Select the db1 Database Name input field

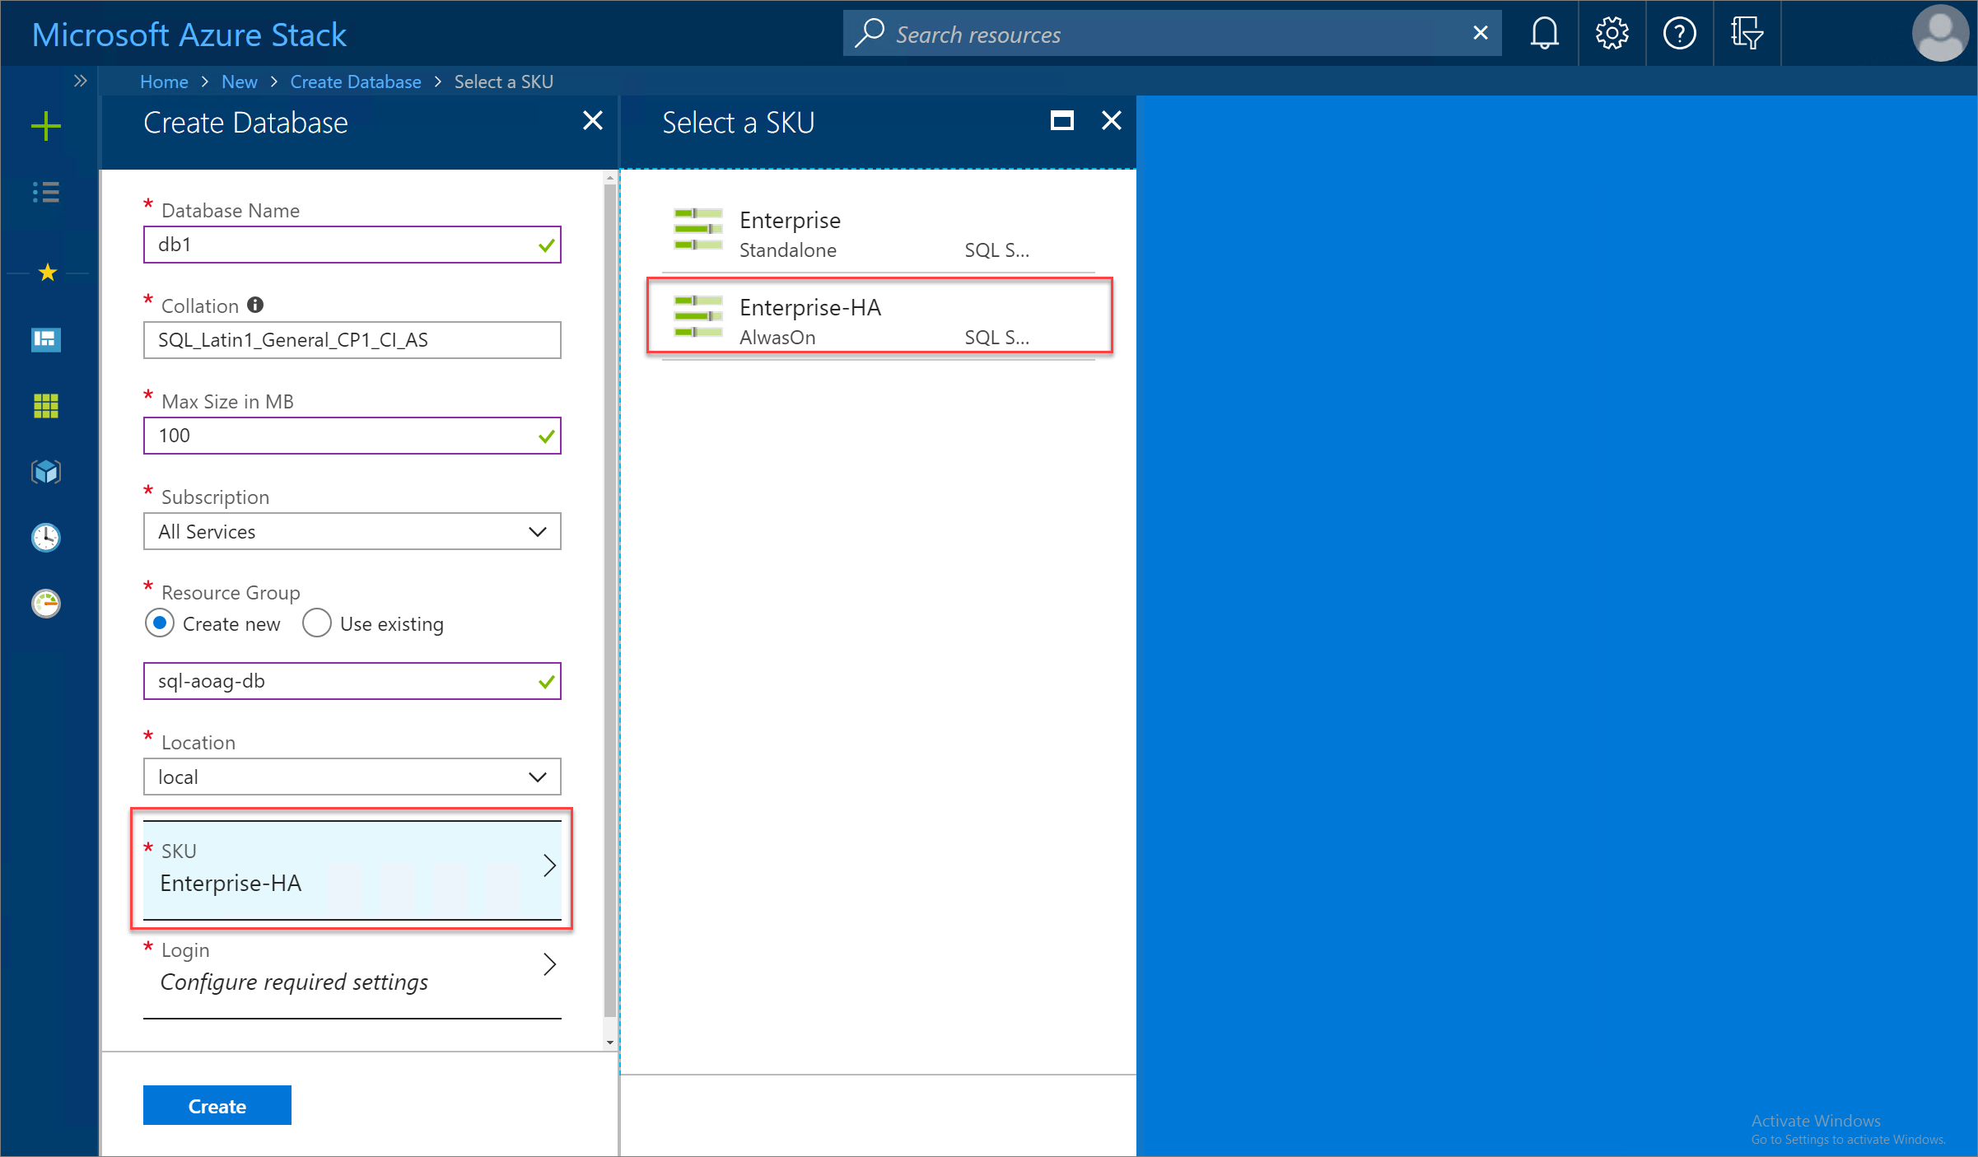tap(352, 245)
